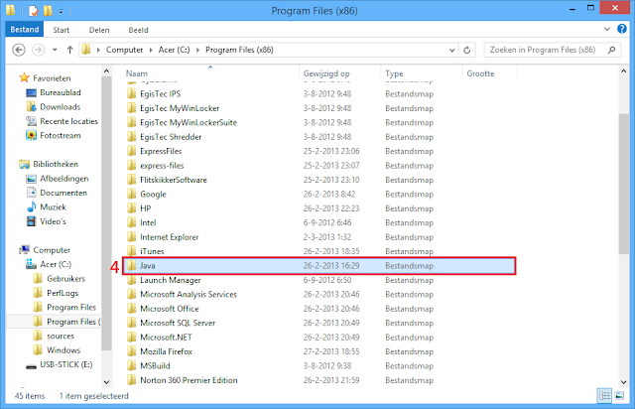Select PerfLogs folder in the tree

pyautogui.click(x=63, y=293)
